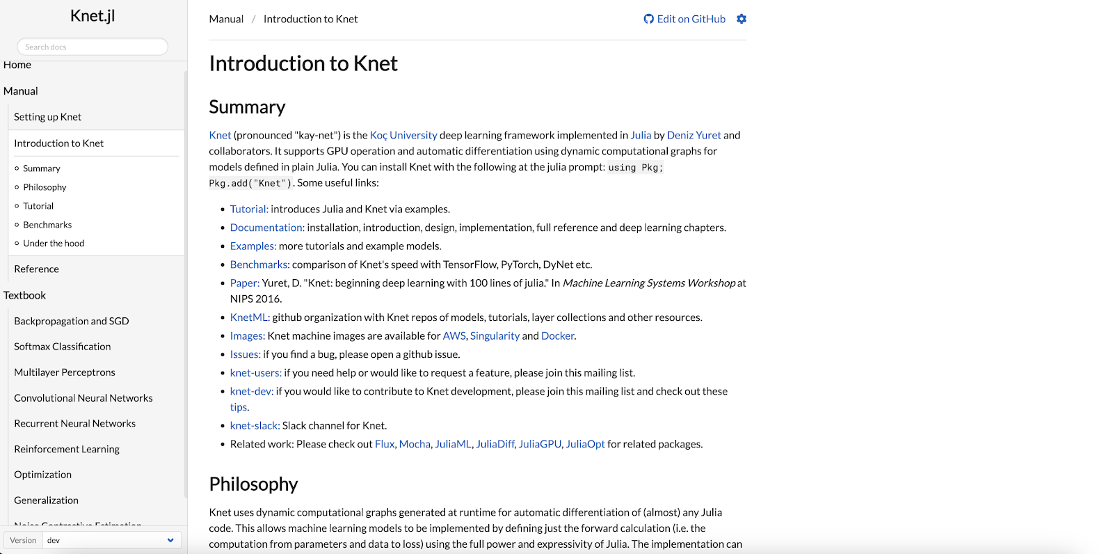
Task: Go to Reference in the sidebar
Action: [x=36, y=269]
